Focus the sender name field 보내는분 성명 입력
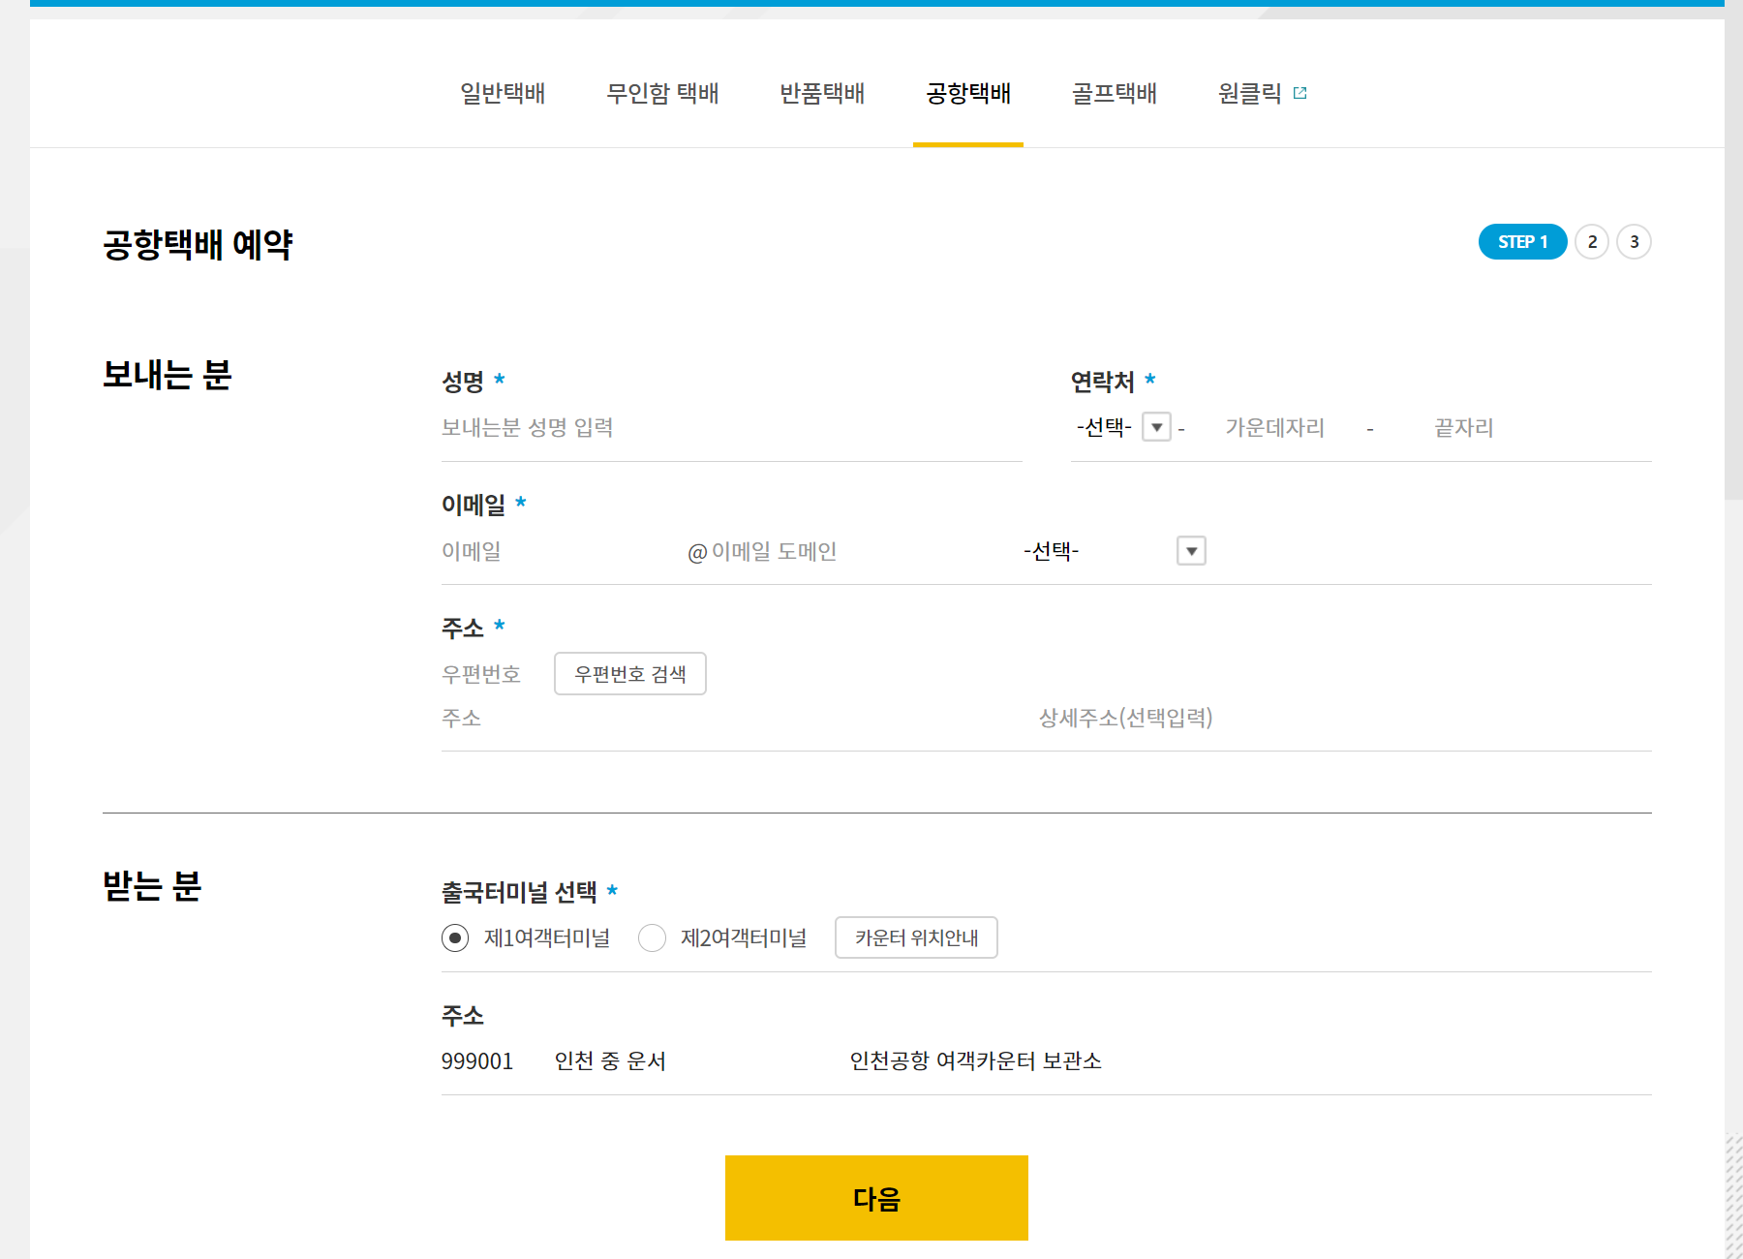The image size is (1743, 1259). point(731,427)
